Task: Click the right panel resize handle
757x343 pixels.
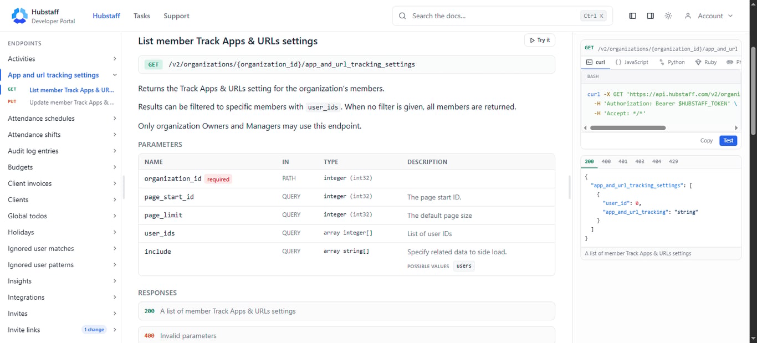Action: 569,187
